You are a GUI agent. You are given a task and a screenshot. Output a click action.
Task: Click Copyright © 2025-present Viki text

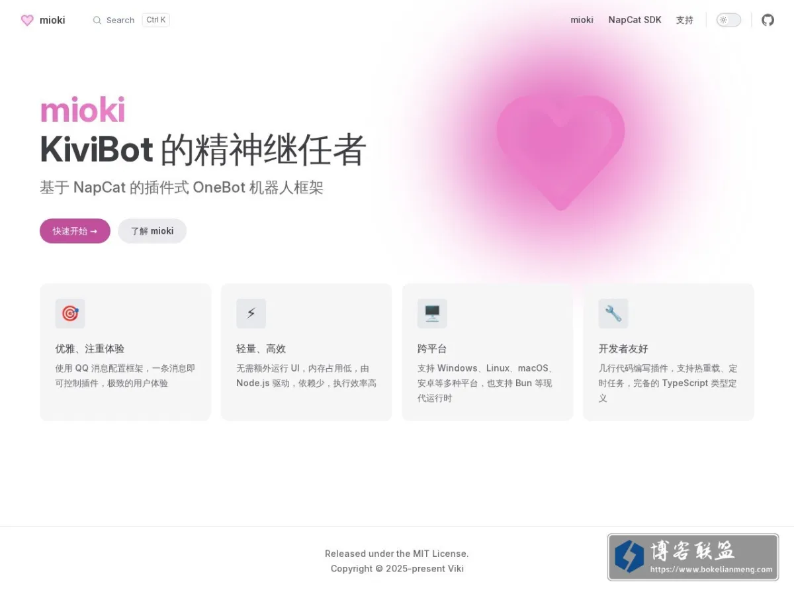coord(397,569)
